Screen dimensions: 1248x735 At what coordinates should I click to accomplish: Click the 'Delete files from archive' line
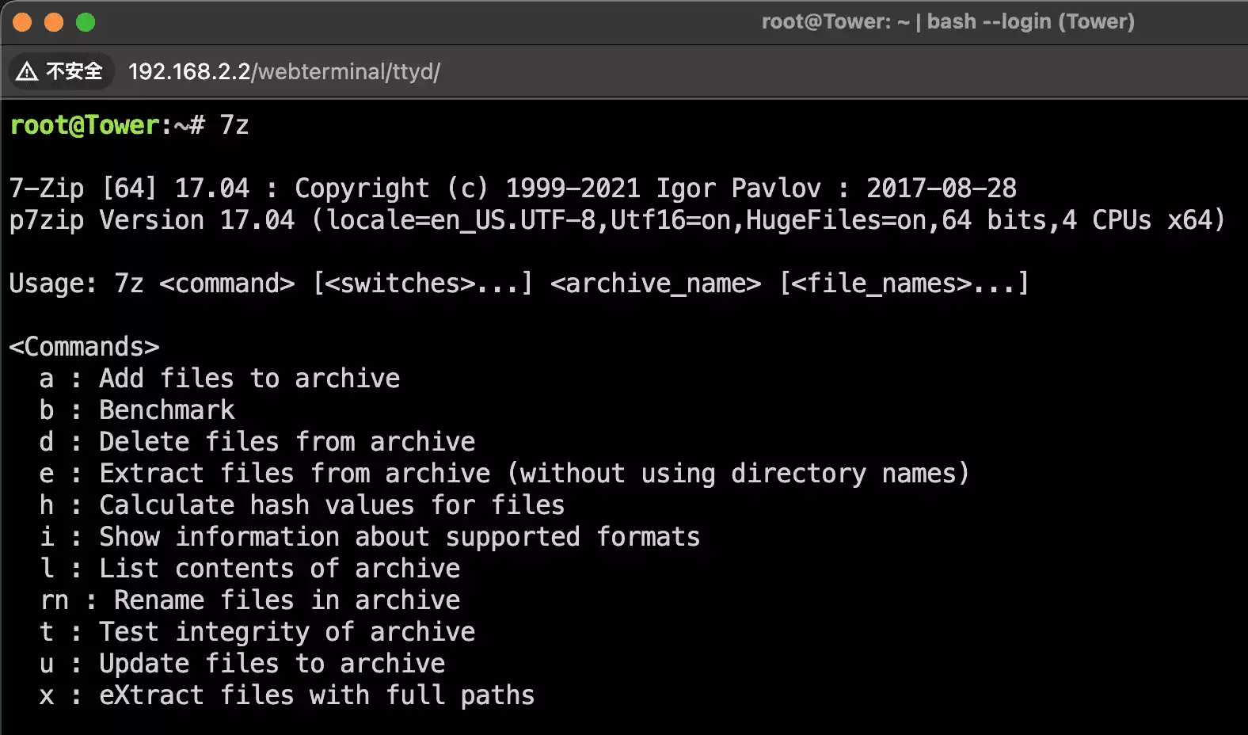287,442
